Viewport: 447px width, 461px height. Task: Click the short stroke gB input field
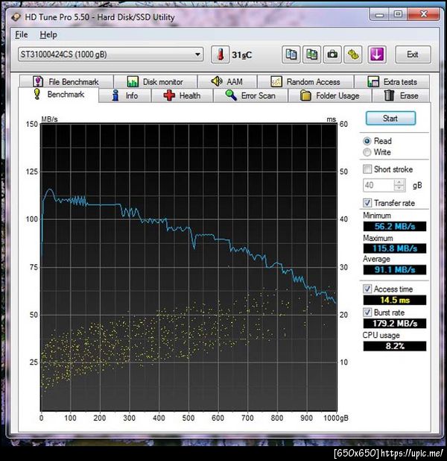click(378, 185)
